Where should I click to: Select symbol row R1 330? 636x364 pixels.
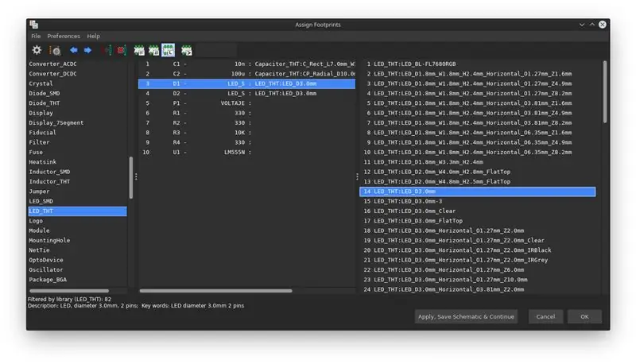[x=246, y=113]
